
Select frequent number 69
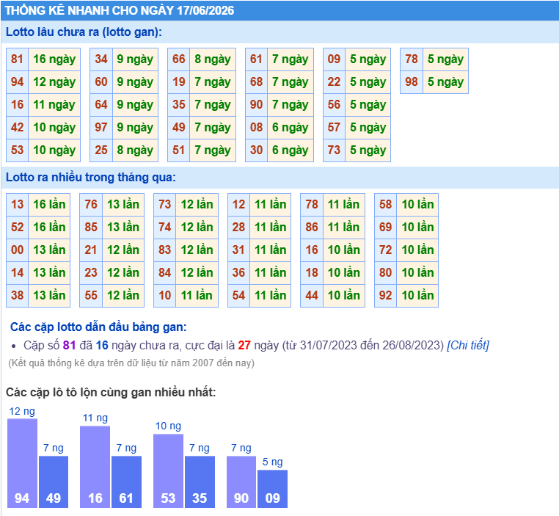tap(386, 228)
